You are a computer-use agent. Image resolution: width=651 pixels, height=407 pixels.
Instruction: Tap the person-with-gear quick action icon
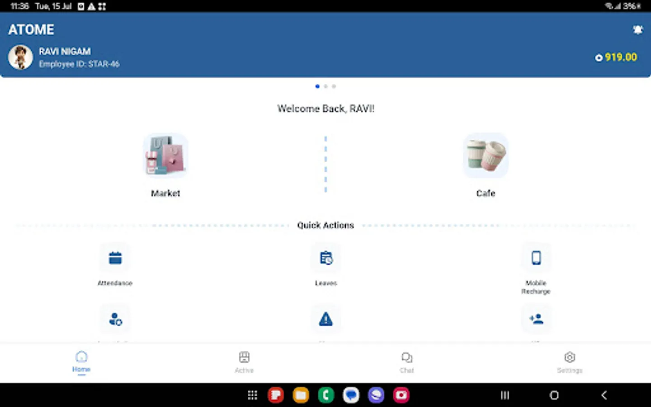tap(115, 319)
